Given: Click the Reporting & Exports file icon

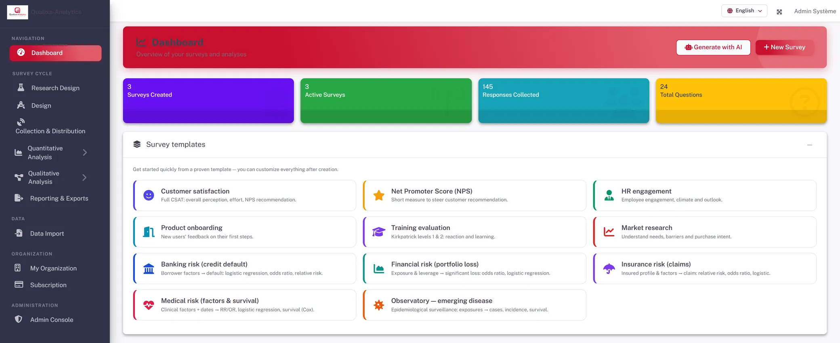Looking at the screenshot, I should click(x=19, y=198).
